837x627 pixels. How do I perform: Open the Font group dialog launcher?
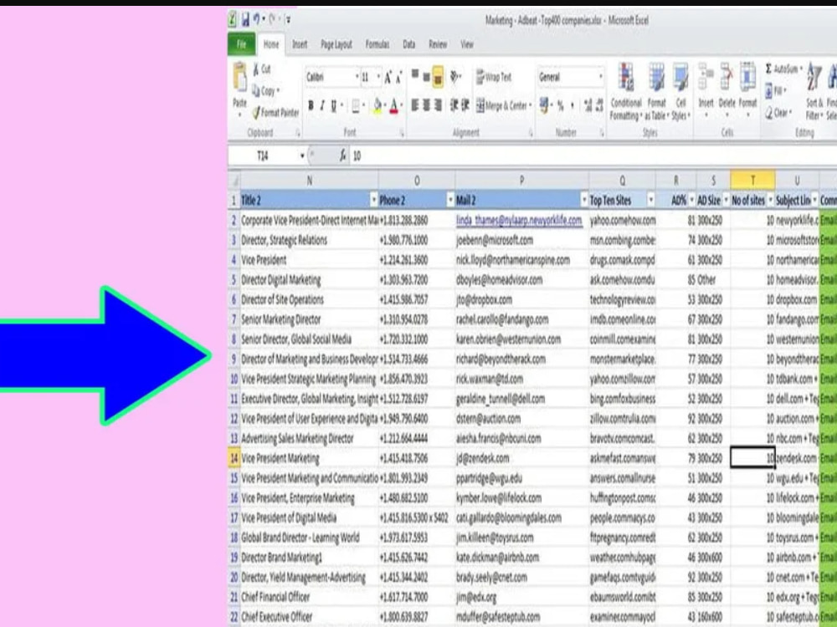click(x=402, y=133)
